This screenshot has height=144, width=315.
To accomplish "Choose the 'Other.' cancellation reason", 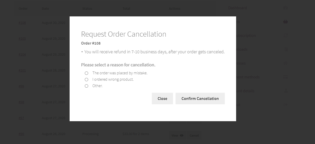I will point(87,86).
